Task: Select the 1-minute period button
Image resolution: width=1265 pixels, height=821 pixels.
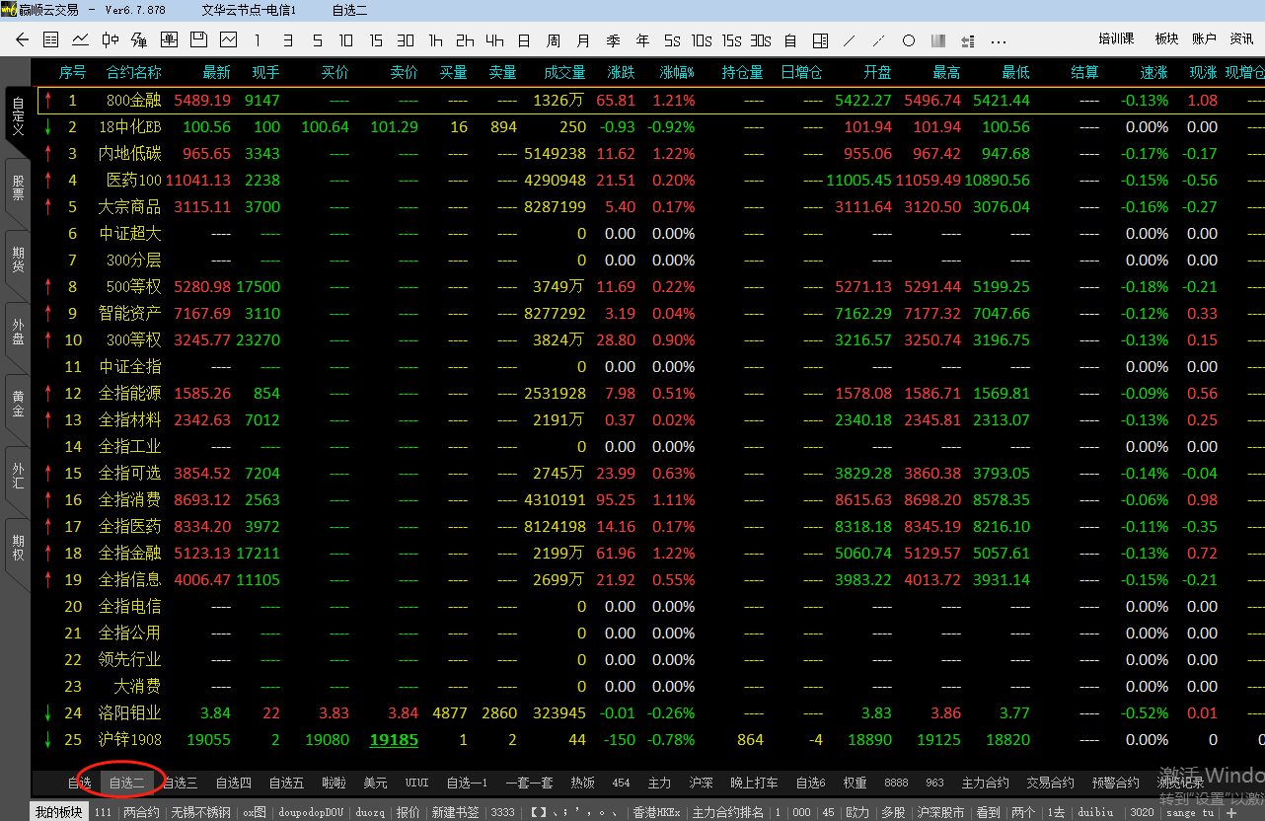Action: click(258, 40)
